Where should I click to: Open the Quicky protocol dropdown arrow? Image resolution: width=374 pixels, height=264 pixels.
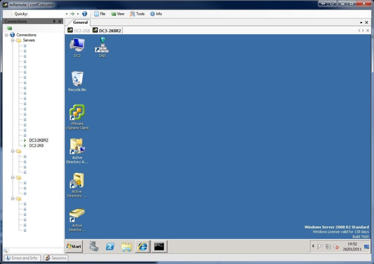[x=78, y=14]
